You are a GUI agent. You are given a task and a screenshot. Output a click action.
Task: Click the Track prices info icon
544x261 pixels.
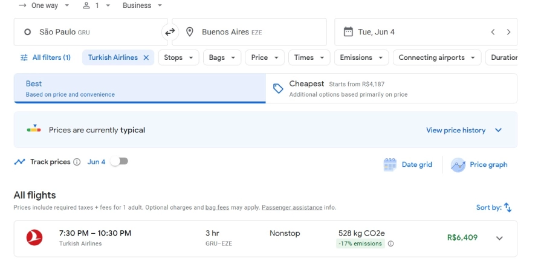tap(77, 162)
